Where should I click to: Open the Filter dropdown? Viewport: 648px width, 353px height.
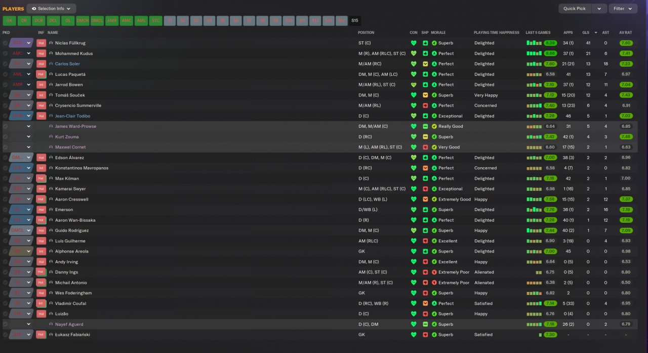(x=623, y=9)
